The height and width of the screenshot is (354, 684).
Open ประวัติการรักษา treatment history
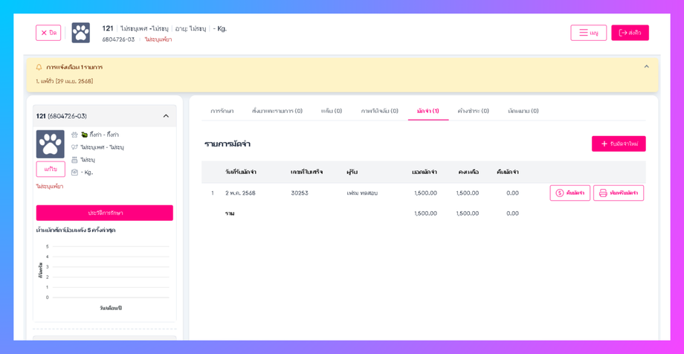tap(105, 213)
